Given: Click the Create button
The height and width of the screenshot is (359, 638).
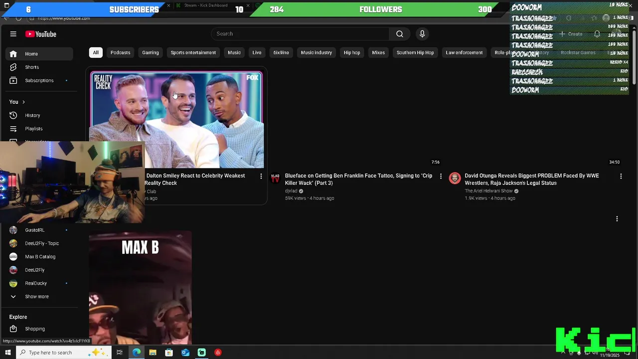Looking at the screenshot, I should 571,34.
